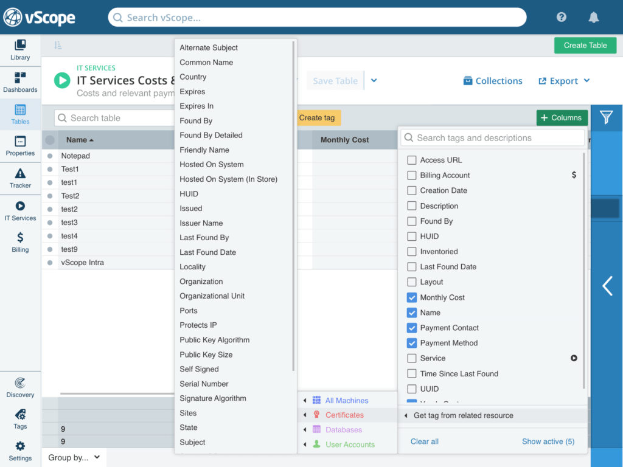
Task: Check the Inventoried column checkbox
Action: [412, 251]
